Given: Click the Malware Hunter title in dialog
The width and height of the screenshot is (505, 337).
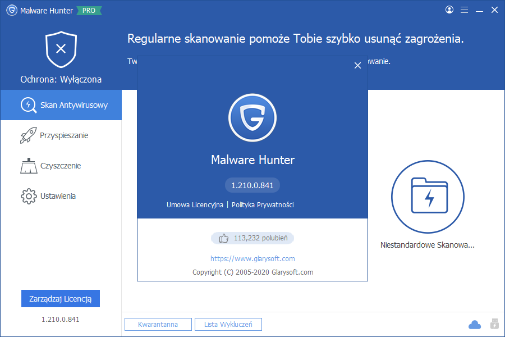Looking at the screenshot, I should point(253,160).
